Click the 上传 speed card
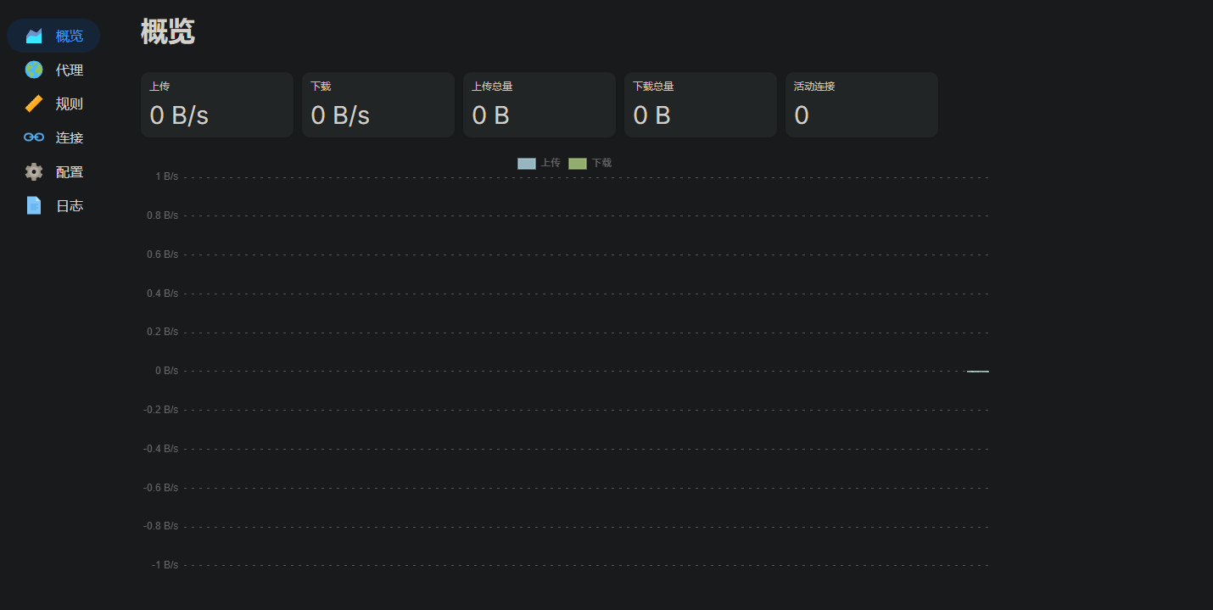The image size is (1213, 610). [x=217, y=104]
